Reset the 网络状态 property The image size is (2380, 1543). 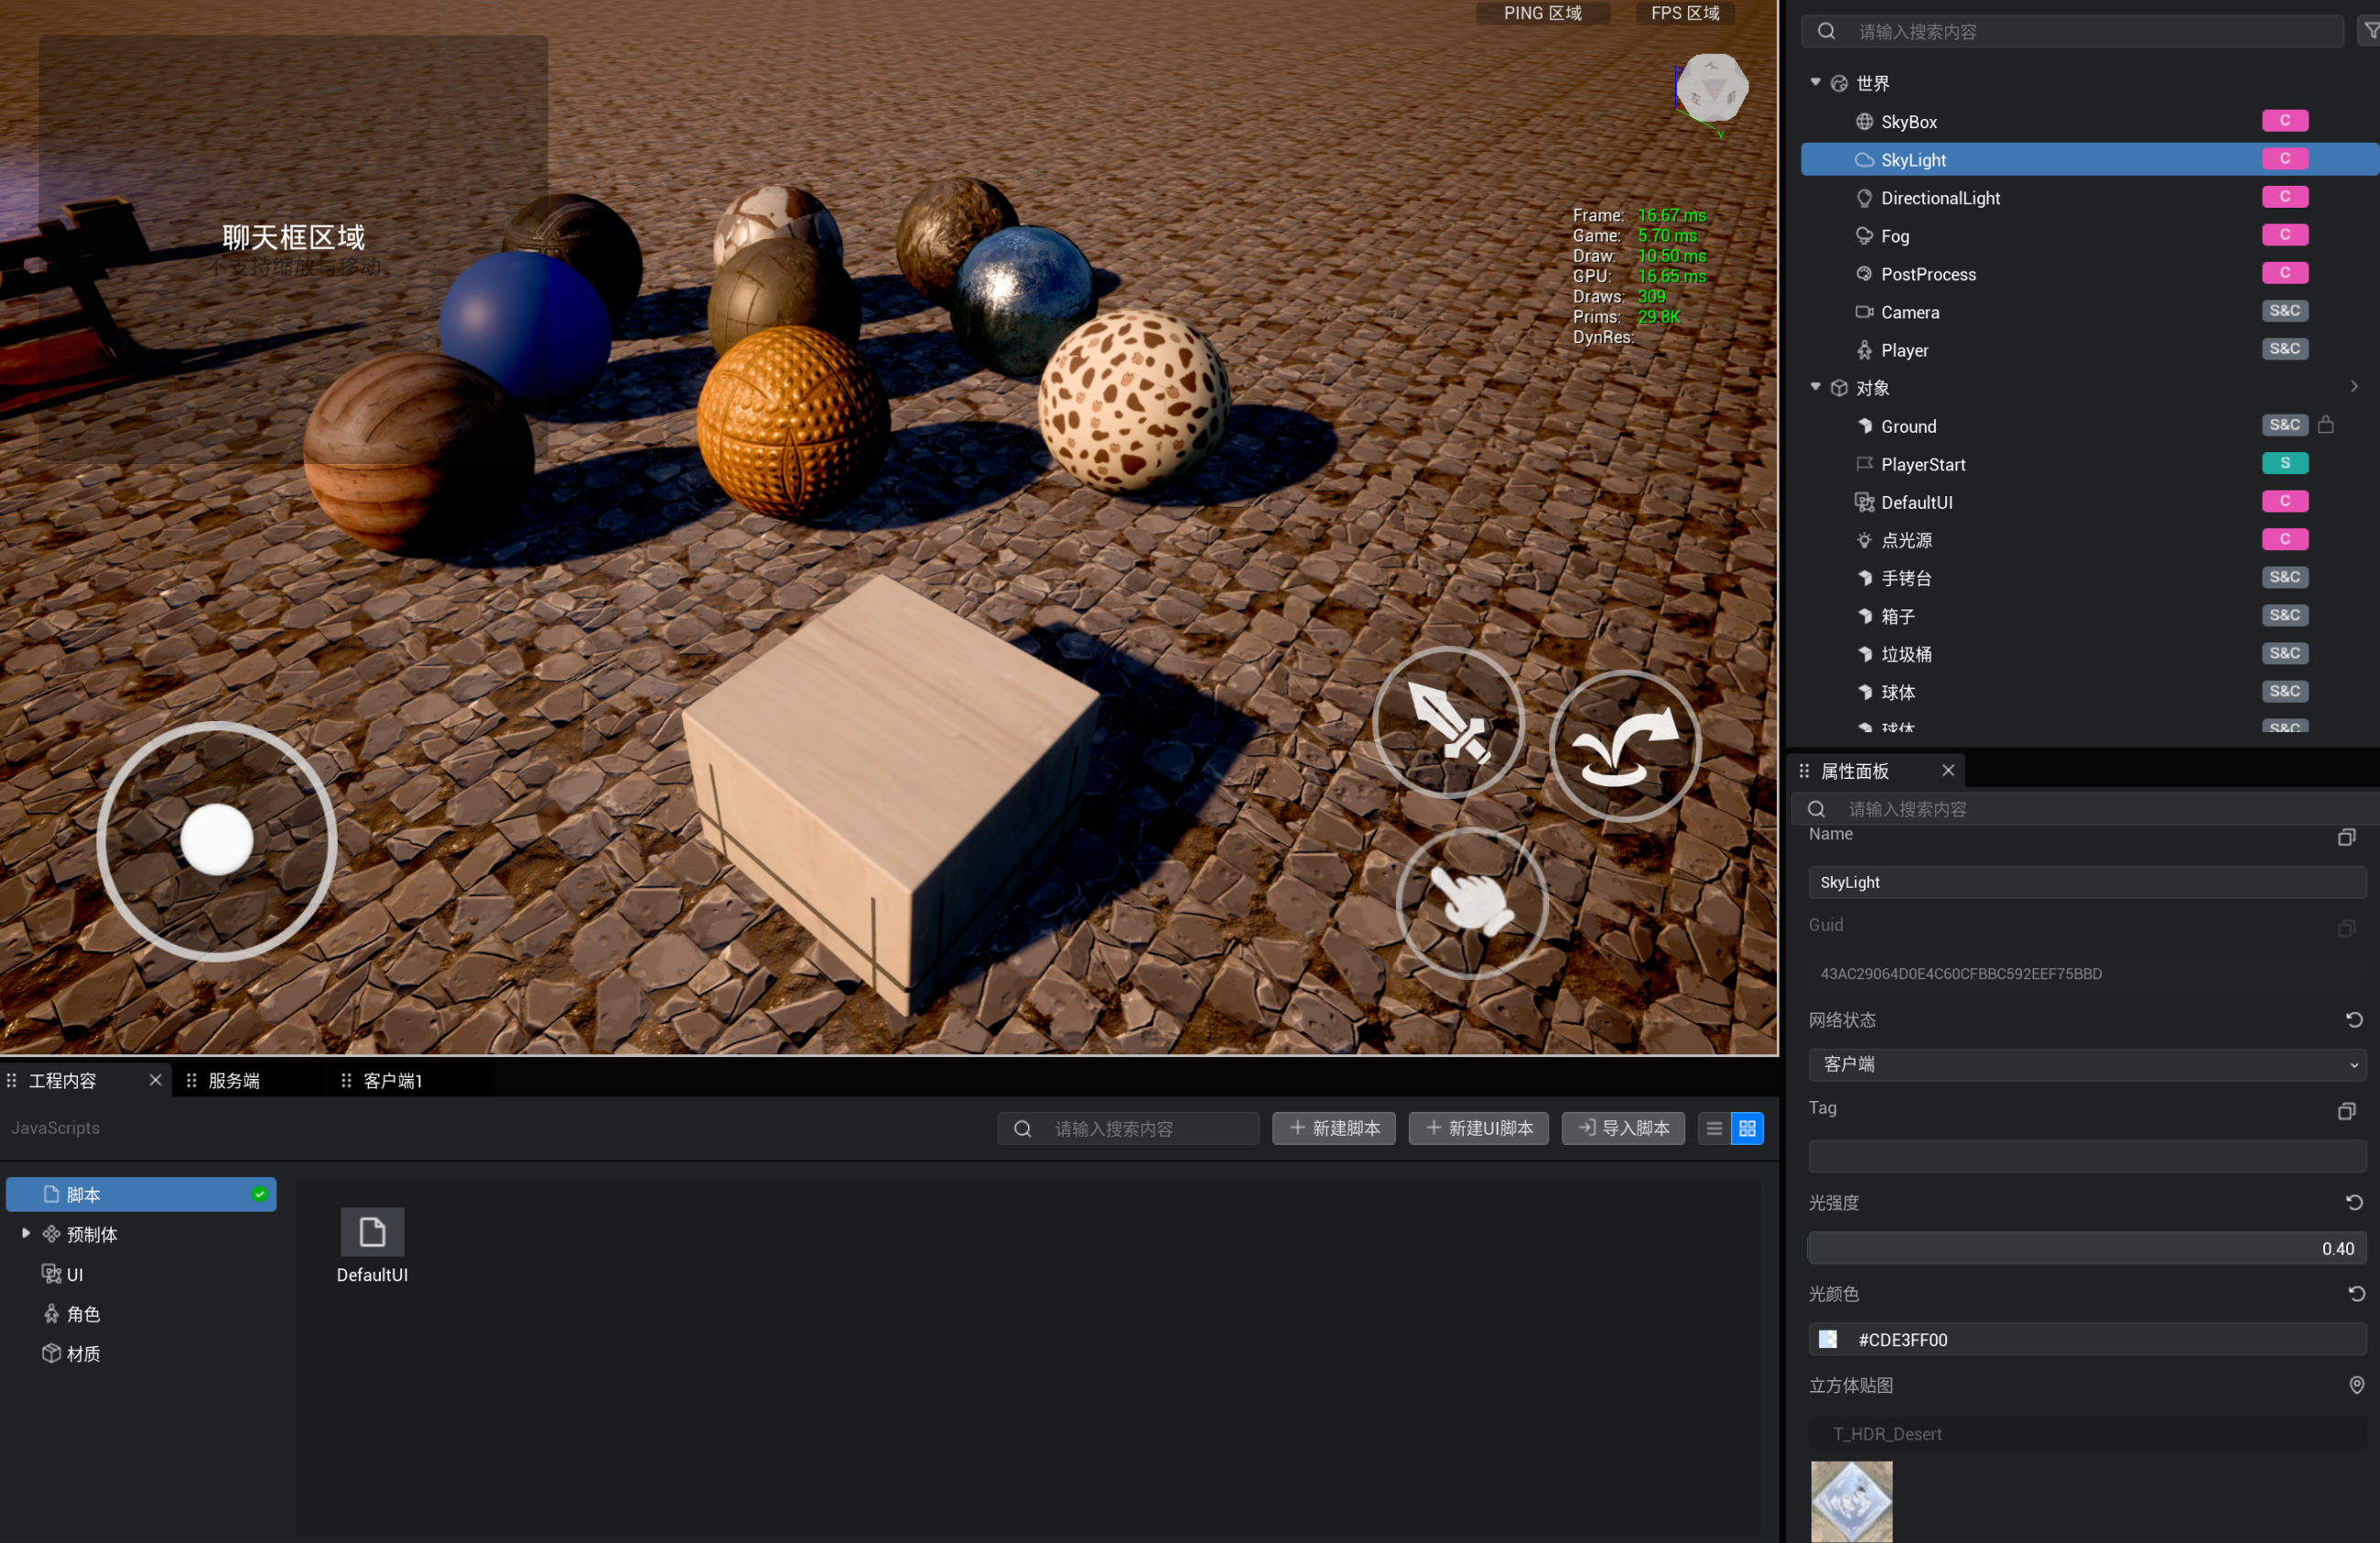pos(2354,1020)
